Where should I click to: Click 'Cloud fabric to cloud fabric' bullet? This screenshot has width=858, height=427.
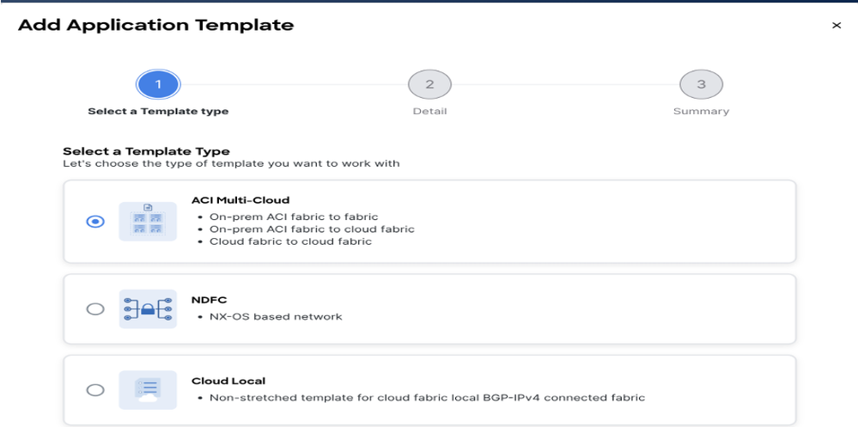point(290,241)
